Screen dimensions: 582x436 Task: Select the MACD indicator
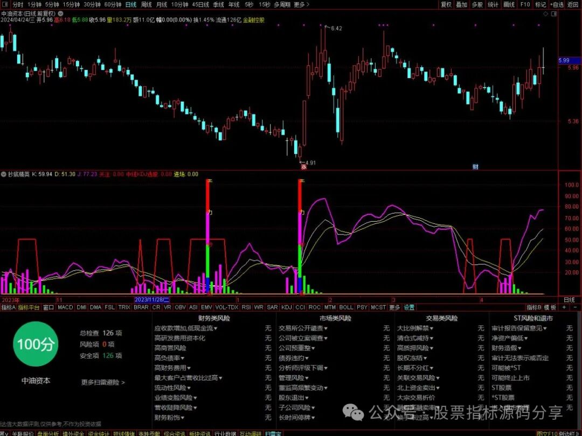pos(65,307)
